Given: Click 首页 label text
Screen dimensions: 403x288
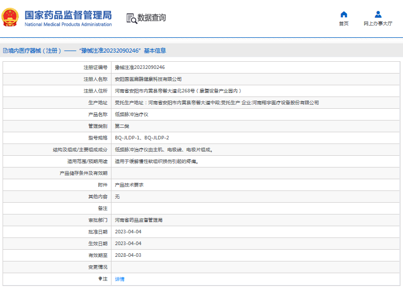Looking at the screenshot, I should (x=344, y=23).
